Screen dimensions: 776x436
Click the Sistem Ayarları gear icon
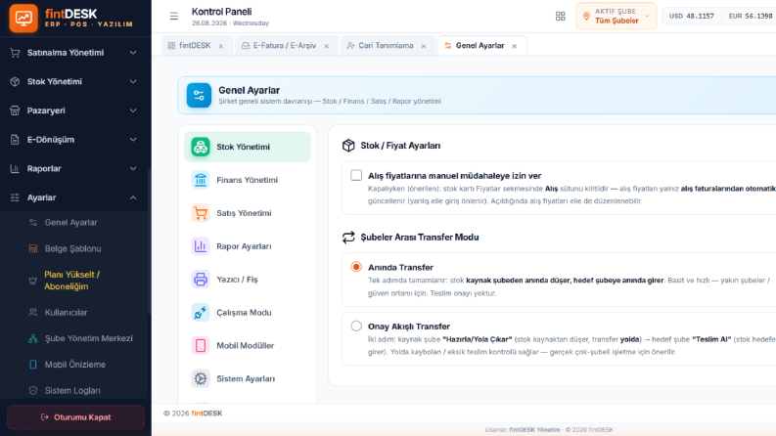point(201,378)
